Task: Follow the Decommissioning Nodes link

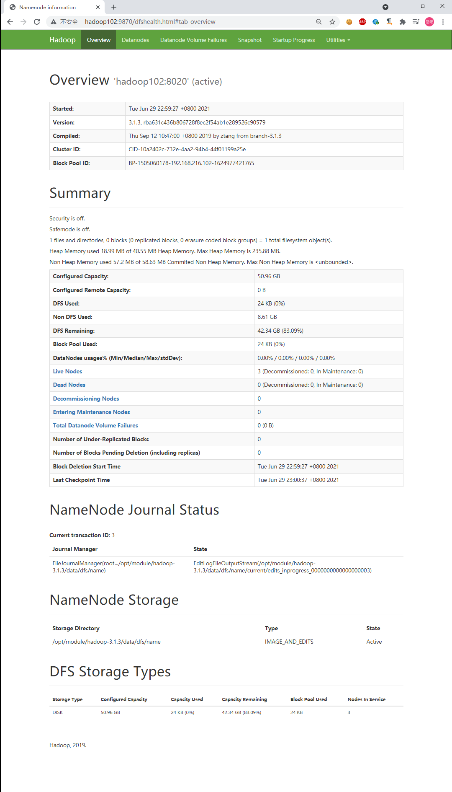Action: pyautogui.click(x=86, y=399)
